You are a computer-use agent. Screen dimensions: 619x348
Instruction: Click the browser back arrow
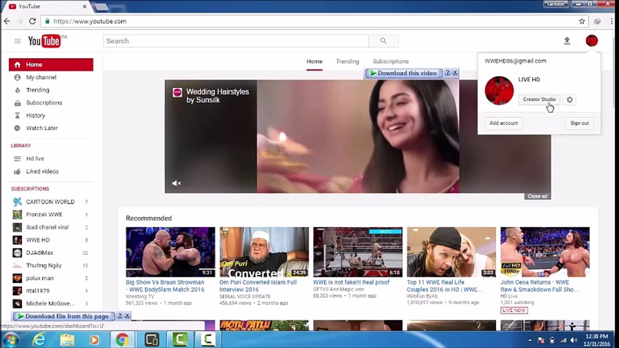click(x=7, y=21)
